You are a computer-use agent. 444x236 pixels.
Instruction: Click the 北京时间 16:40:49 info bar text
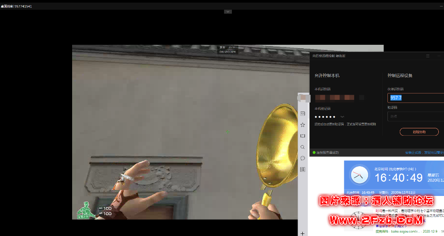click(360, 192)
